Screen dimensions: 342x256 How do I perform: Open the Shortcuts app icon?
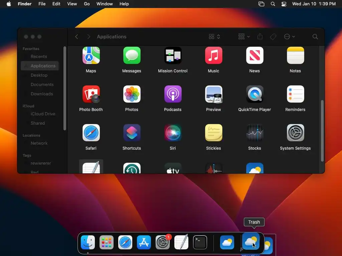[x=132, y=133]
